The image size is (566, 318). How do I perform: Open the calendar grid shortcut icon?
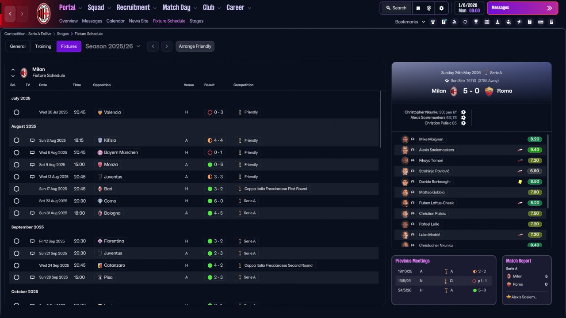[487, 22]
